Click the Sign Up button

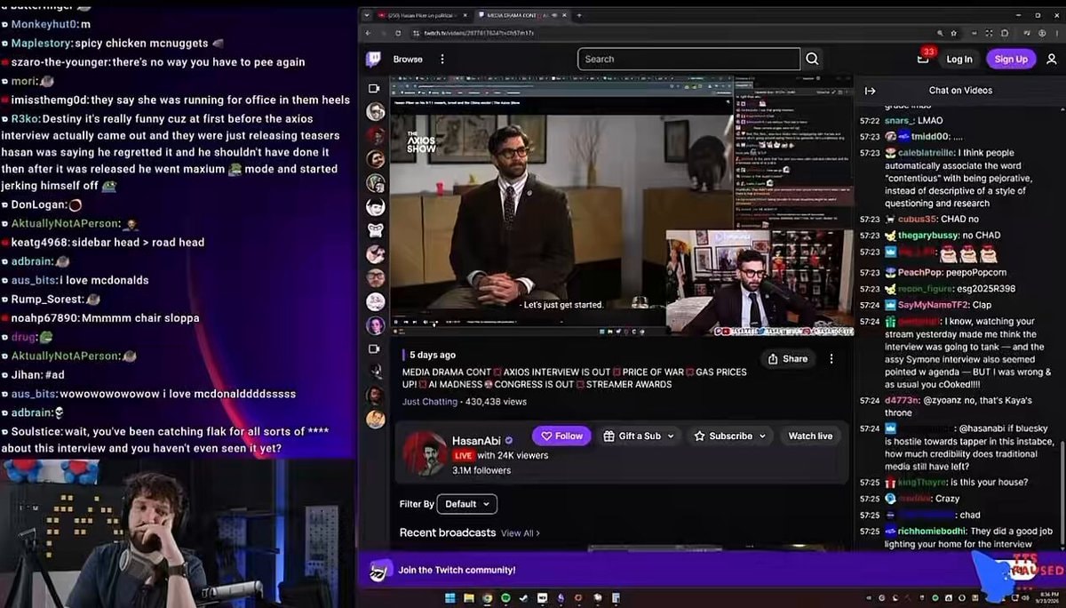click(x=1011, y=59)
